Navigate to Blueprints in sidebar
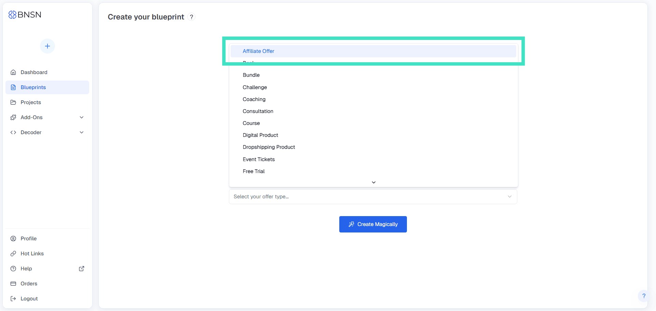This screenshot has height=311, width=656. [x=33, y=87]
